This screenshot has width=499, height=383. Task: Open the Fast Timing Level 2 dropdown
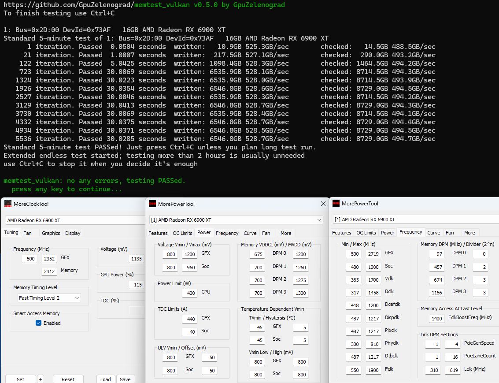pos(49,298)
